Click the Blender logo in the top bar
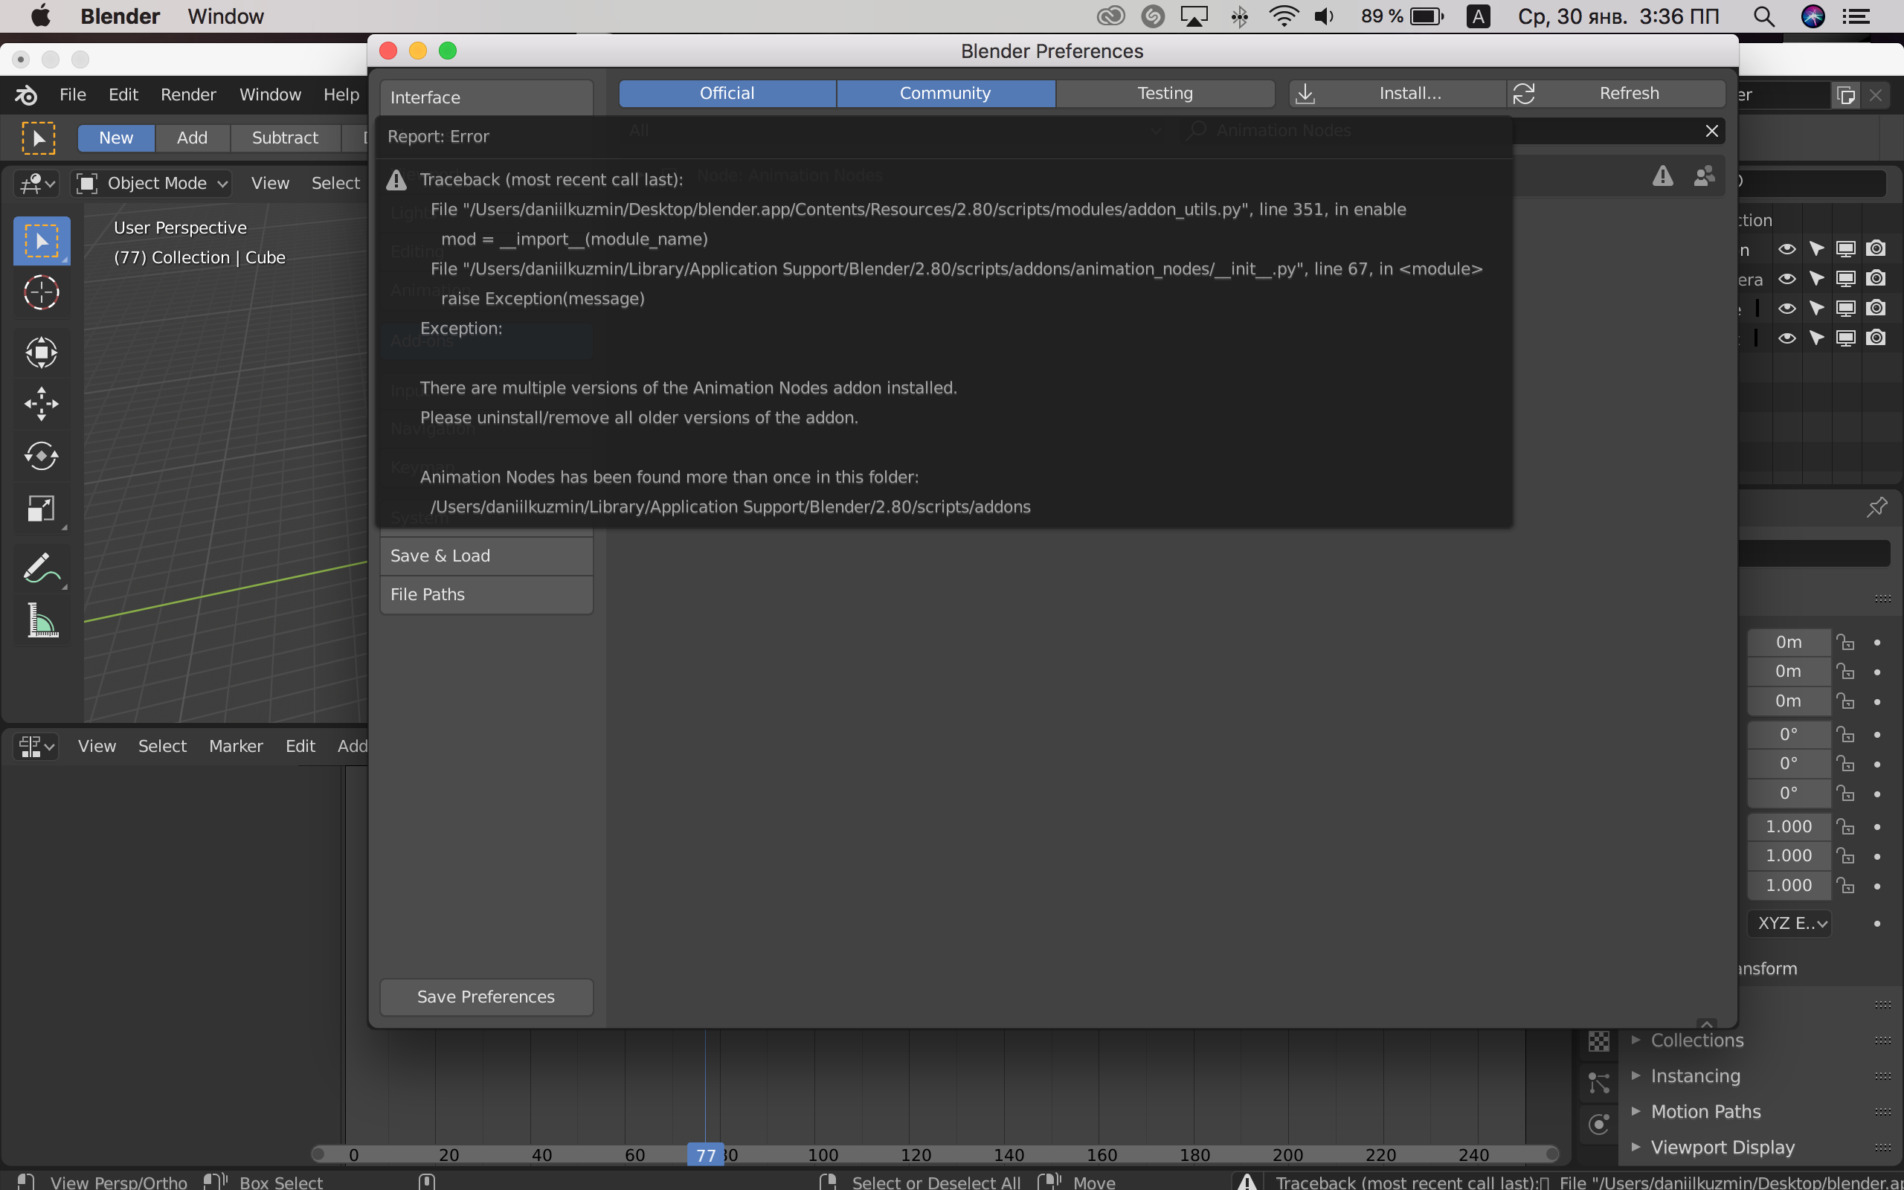1904x1190 pixels. 26,94
